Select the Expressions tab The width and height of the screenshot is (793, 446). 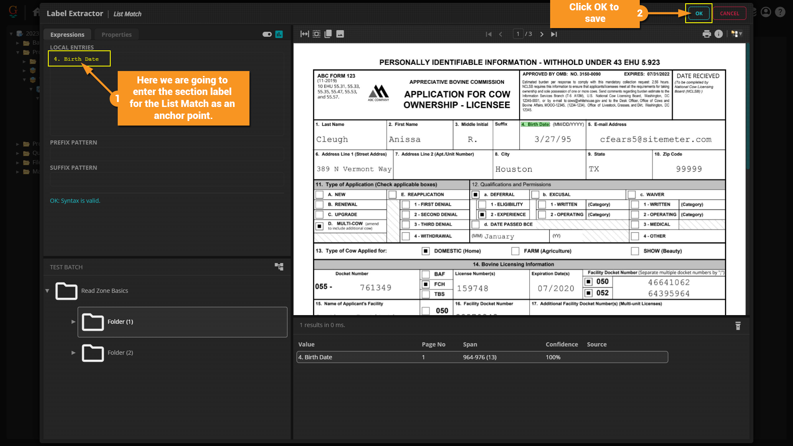(x=67, y=35)
